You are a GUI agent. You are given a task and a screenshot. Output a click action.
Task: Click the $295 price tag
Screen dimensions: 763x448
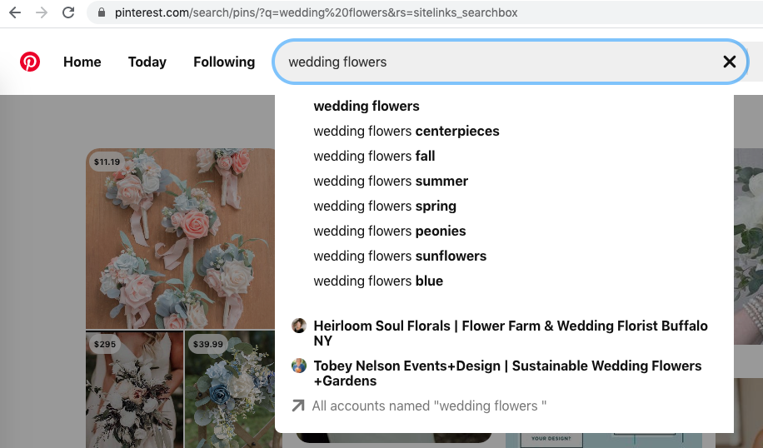pyautogui.click(x=105, y=344)
